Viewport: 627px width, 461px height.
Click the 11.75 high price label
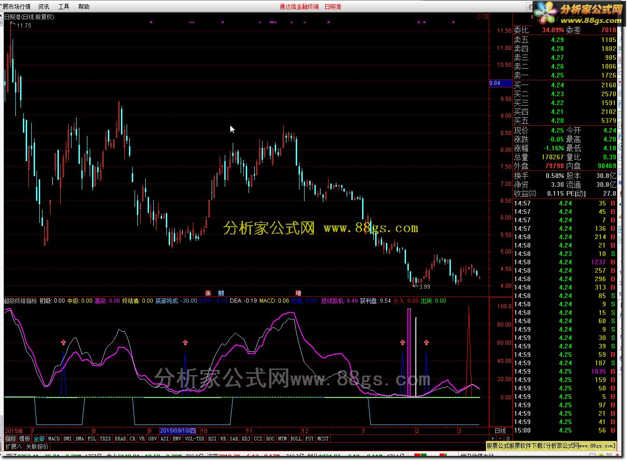24,26
